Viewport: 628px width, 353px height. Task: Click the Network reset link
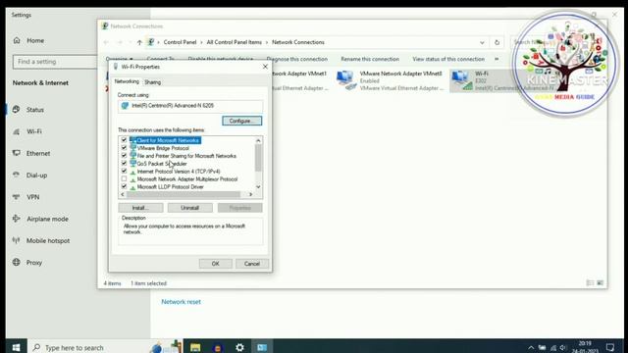(181, 302)
